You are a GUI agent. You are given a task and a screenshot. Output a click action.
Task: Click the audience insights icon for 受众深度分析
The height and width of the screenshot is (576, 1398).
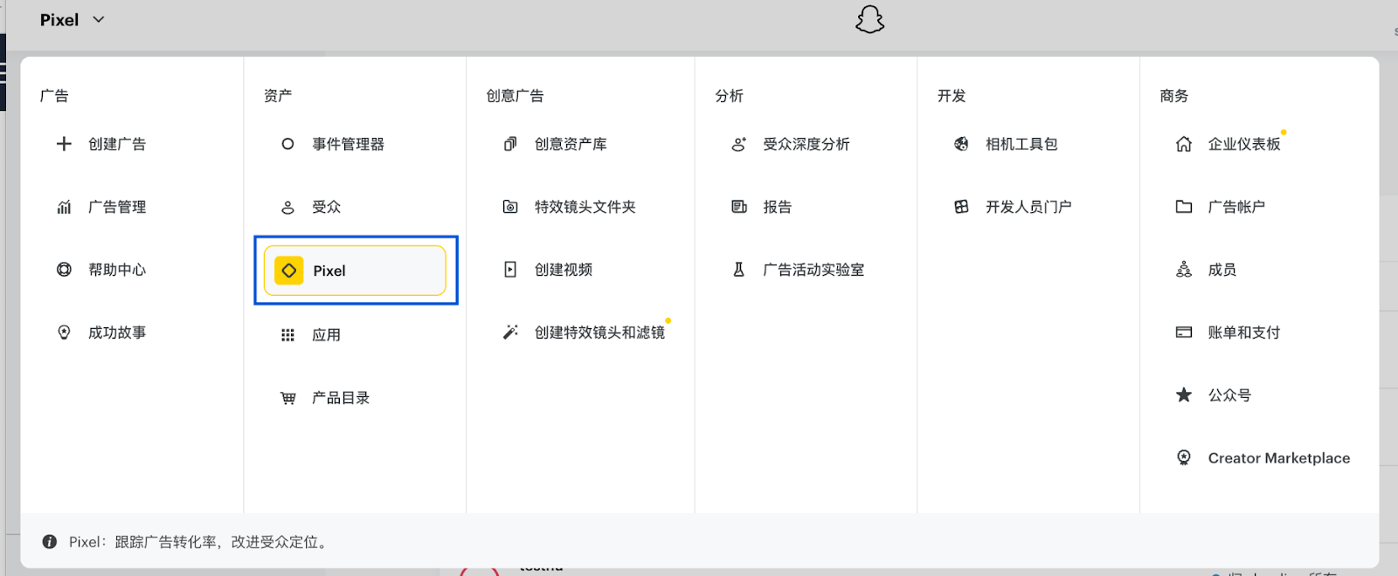738,144
